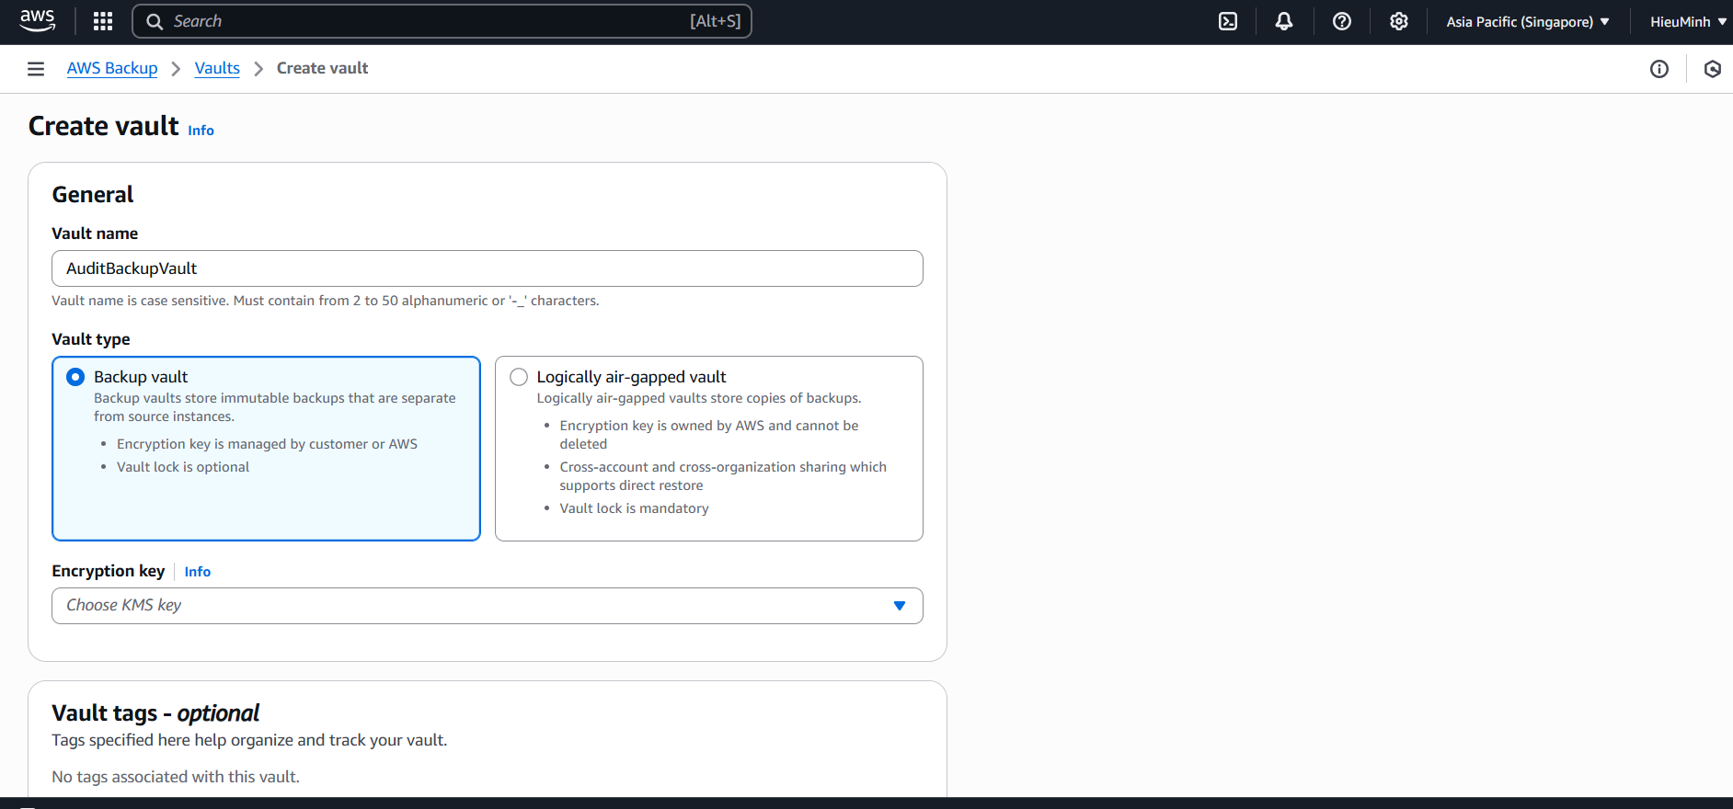The height and width of the screenshot is (809, 1733).
Task: Open the services grid menu
Action: click(x=103, y=21)
